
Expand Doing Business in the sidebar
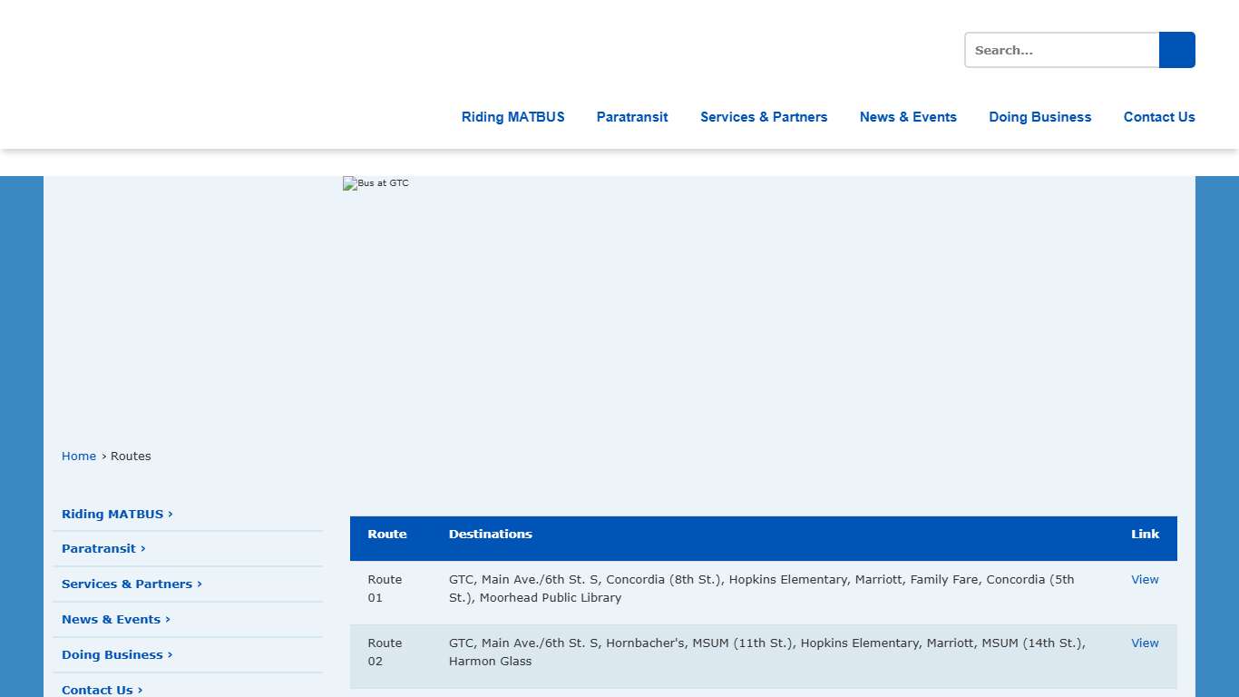click(117, 655)
